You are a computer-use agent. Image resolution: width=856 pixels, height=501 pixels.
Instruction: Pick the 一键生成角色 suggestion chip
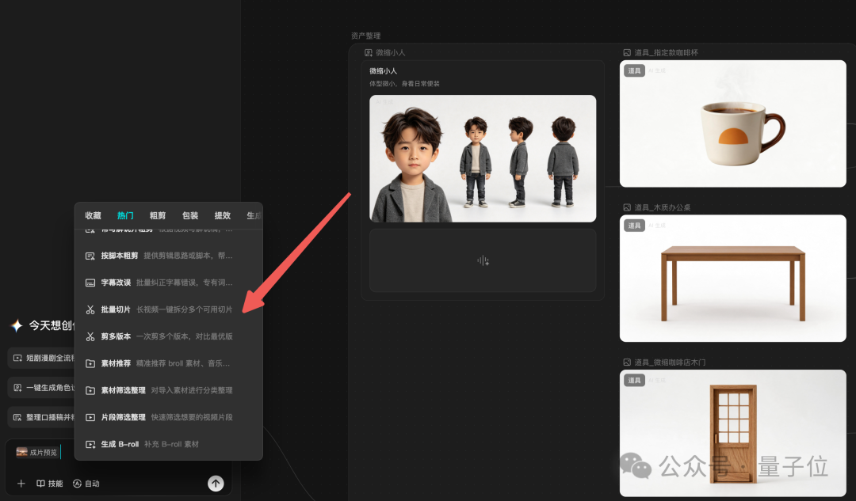(41, 388)
